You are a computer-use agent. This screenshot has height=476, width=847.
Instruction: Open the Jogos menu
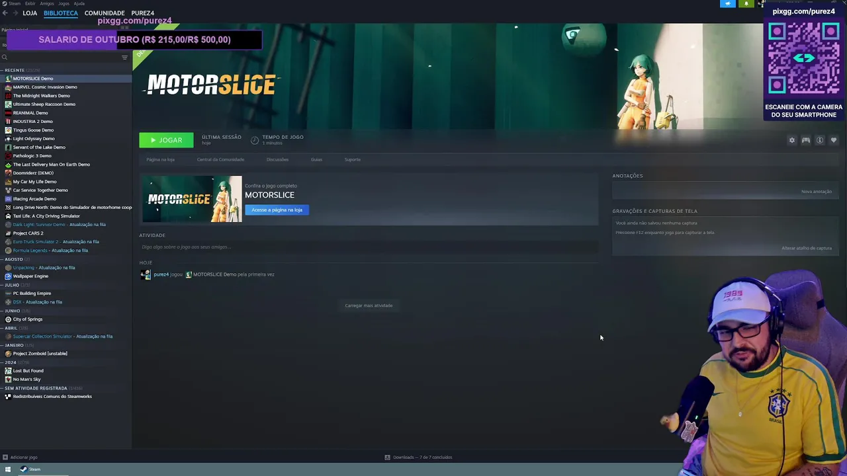[64, 3]
